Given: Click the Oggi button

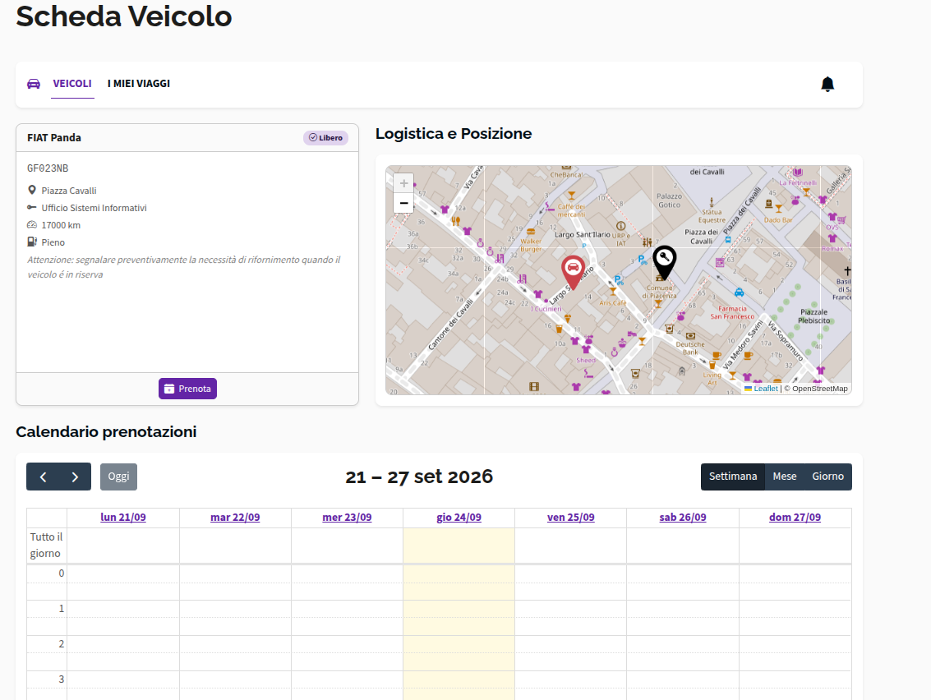Looking at the screenshot, I should pos(119,477).
